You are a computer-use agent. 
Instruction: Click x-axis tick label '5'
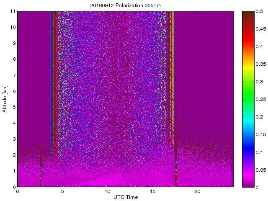(62, 191)
